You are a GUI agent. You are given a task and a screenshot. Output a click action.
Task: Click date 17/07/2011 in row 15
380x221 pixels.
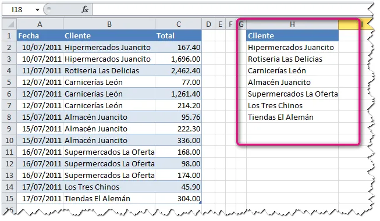point(40,198)
